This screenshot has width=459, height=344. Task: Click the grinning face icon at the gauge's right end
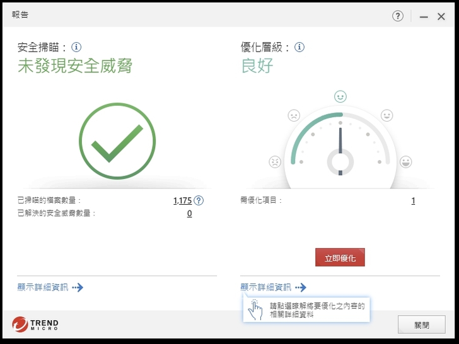[x=406, y=162]
